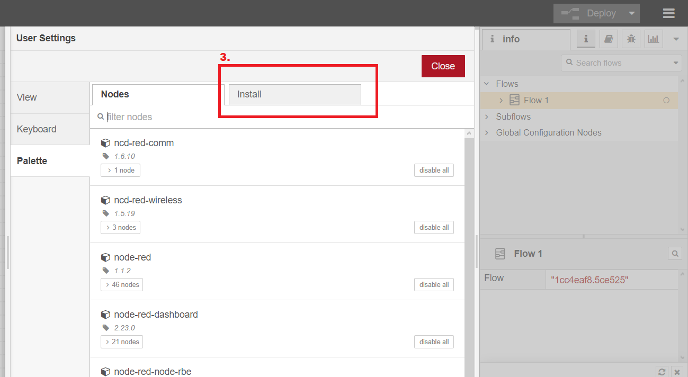
Task: Click the node-red-dashboard package cube icon
Action: pos(105,315)
